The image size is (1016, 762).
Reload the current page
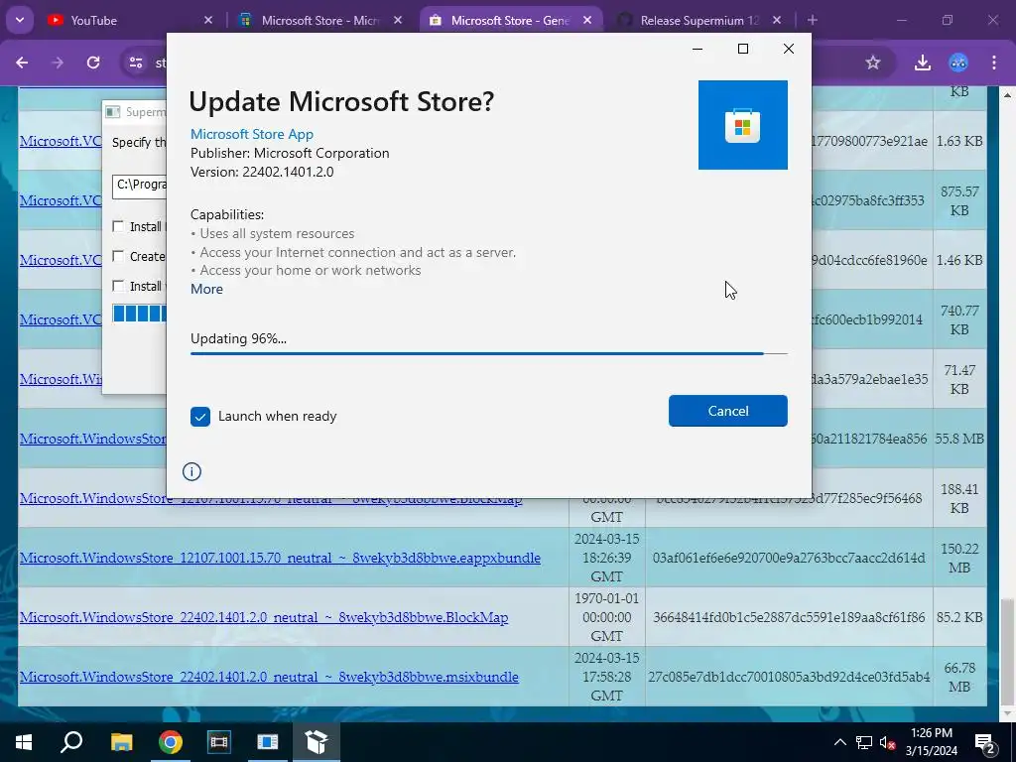pos(93,63)
